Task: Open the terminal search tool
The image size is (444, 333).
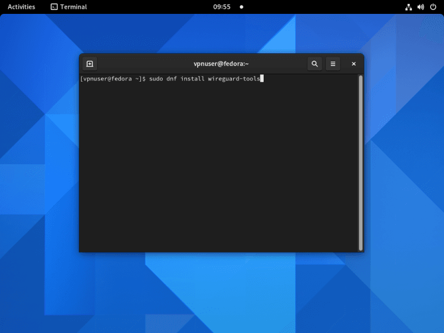Action: tap(315, 64)
